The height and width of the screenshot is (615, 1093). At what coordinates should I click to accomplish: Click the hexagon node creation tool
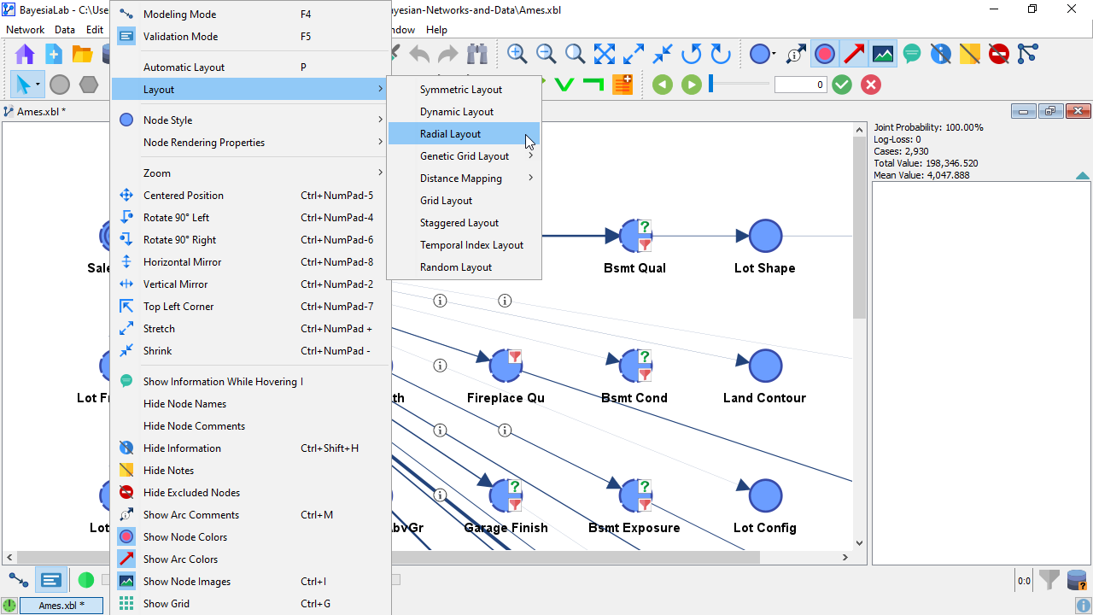[x=89, y=85]
